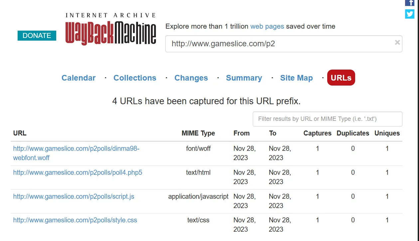Screen dimensions: 419x241
Task: Open the script.js URL link
Action: pyautogui.click(x=73, y=196)
